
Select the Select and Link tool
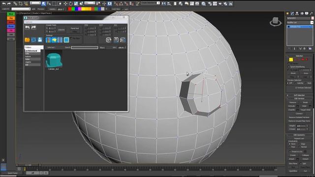tap(15, 3)
